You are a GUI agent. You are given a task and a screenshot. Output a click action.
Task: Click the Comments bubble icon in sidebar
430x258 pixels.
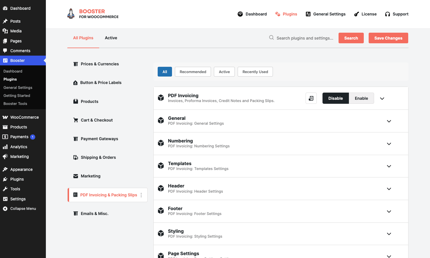tap(5, 51)
